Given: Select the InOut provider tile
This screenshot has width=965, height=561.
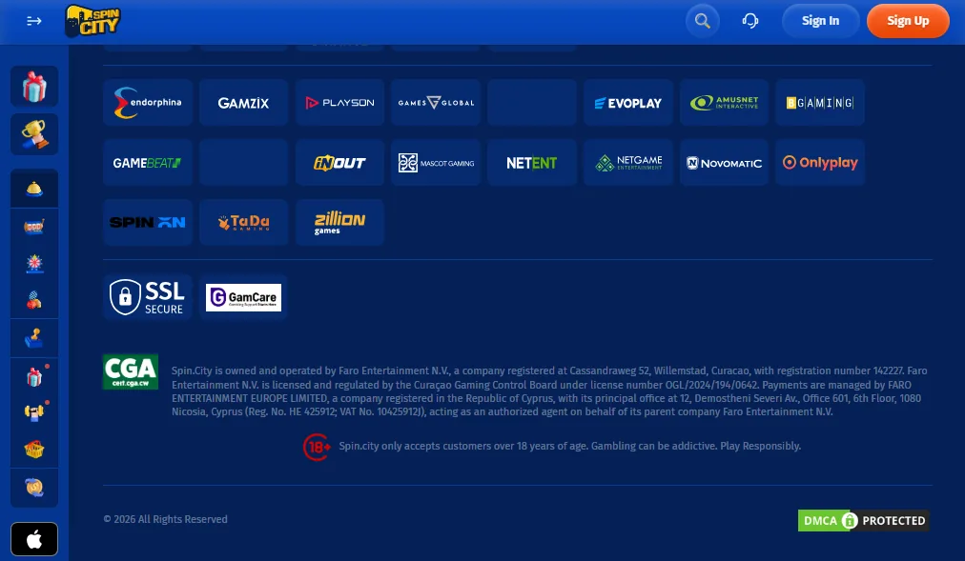Looking at the screenshot, I should (339, 163).
